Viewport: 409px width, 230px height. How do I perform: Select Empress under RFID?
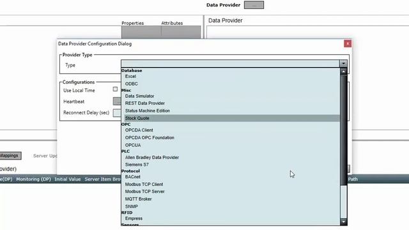pyautogui.click(x=134, y=218)
